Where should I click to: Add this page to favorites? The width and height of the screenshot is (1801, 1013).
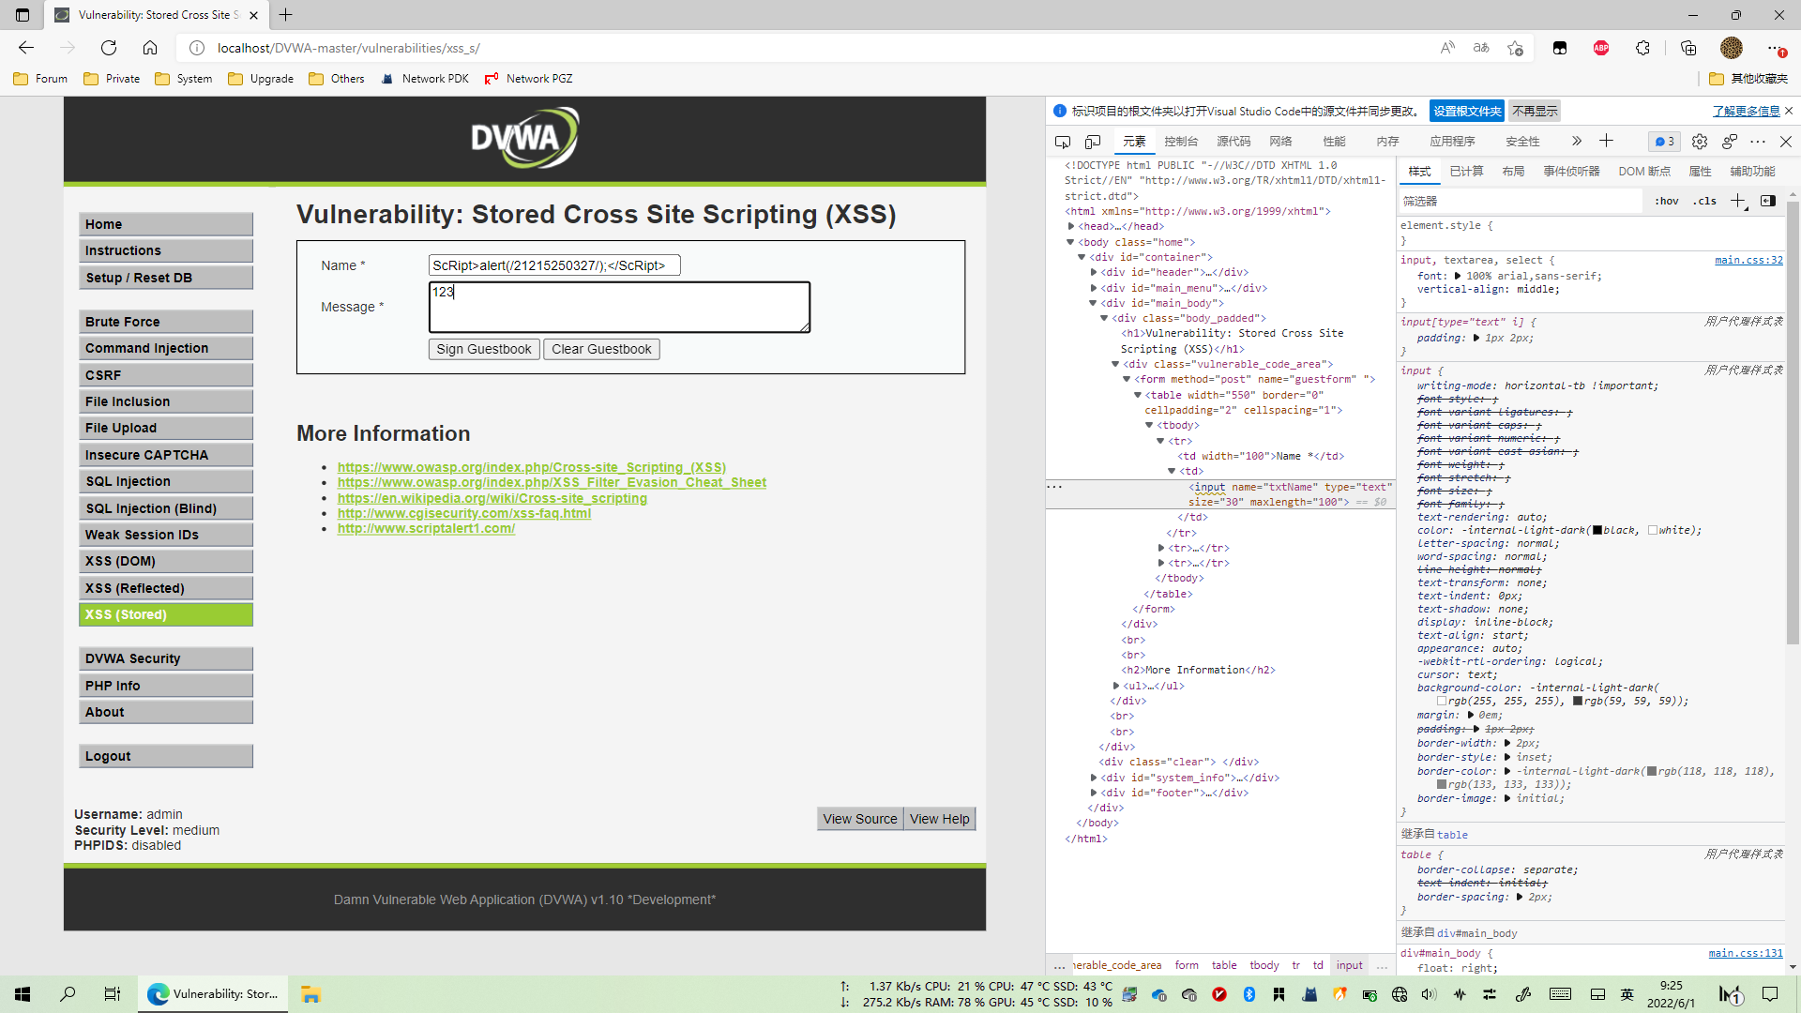(x=1515, y=48)
